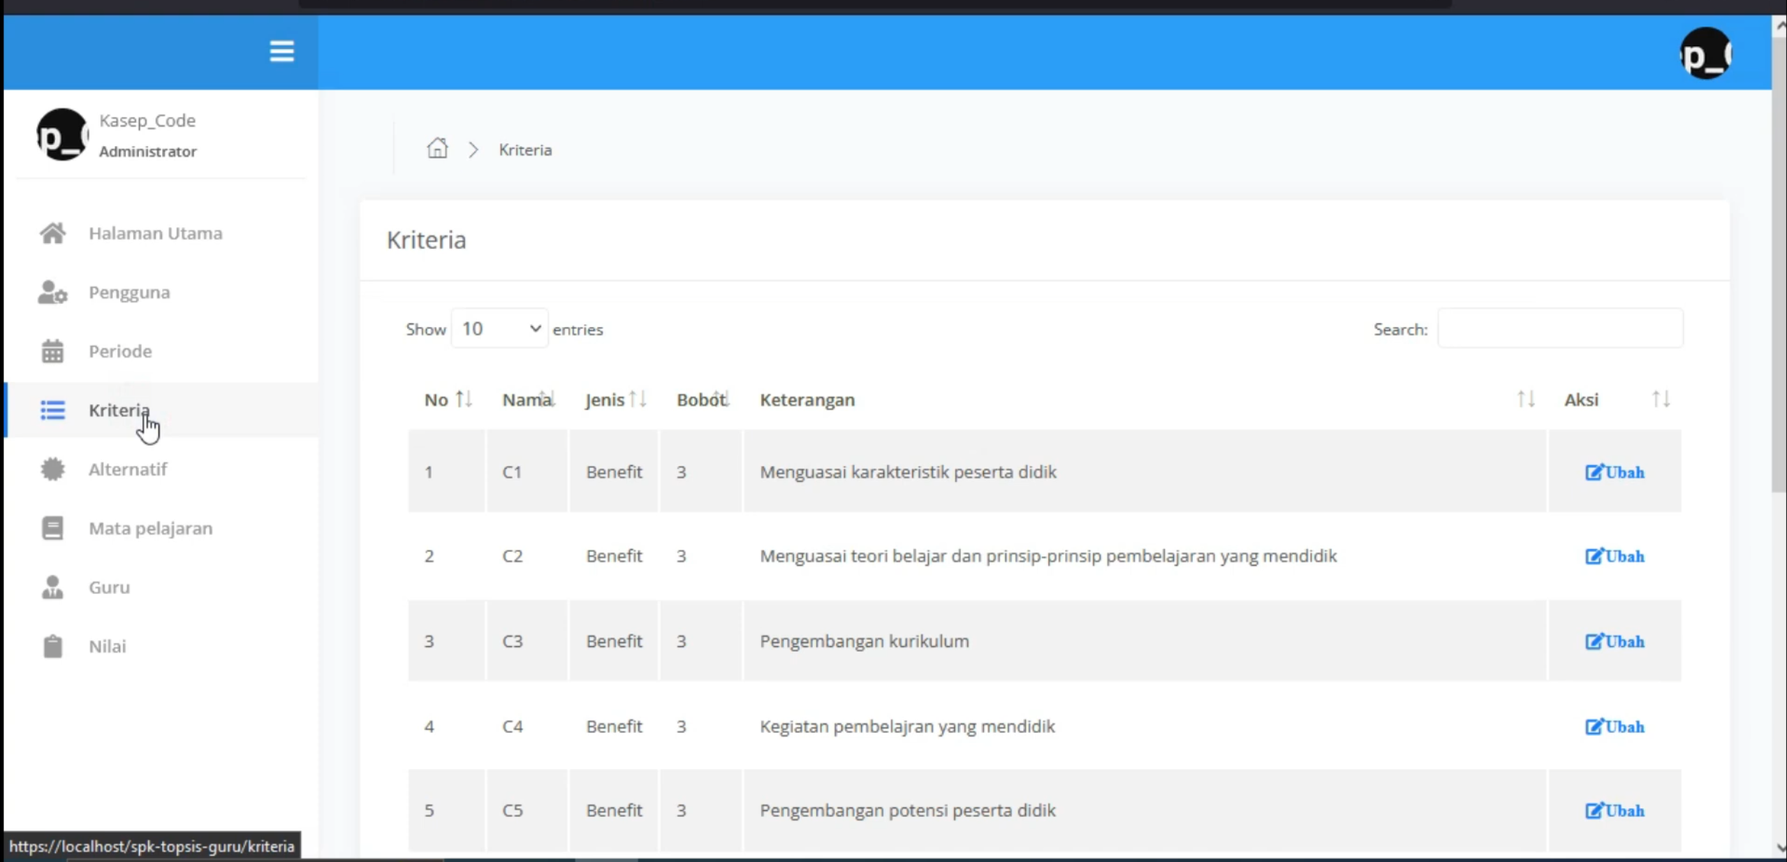The height and width of the screenshot is (862, 1787).
Task: Sort by Keterangan column arrows
Action: point(1526,399)
